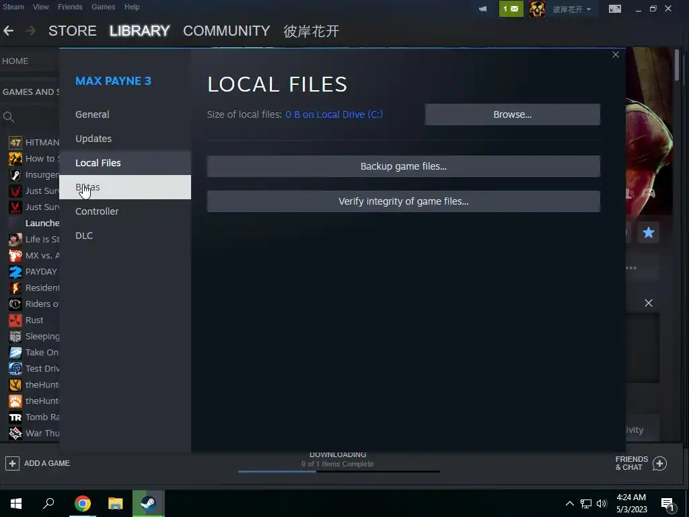Click Verify integrity of game files...
The image size is (689, 517).
(x=404, y=201)
